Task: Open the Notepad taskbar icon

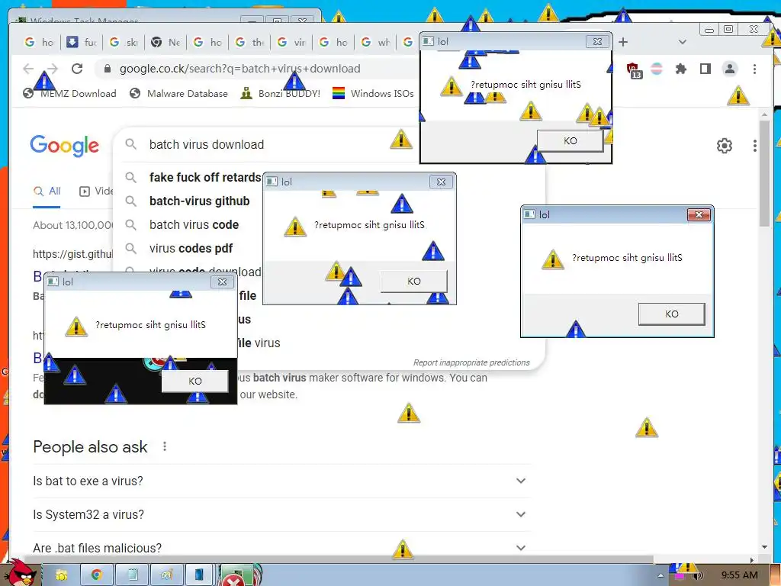Action: point(133,575)
